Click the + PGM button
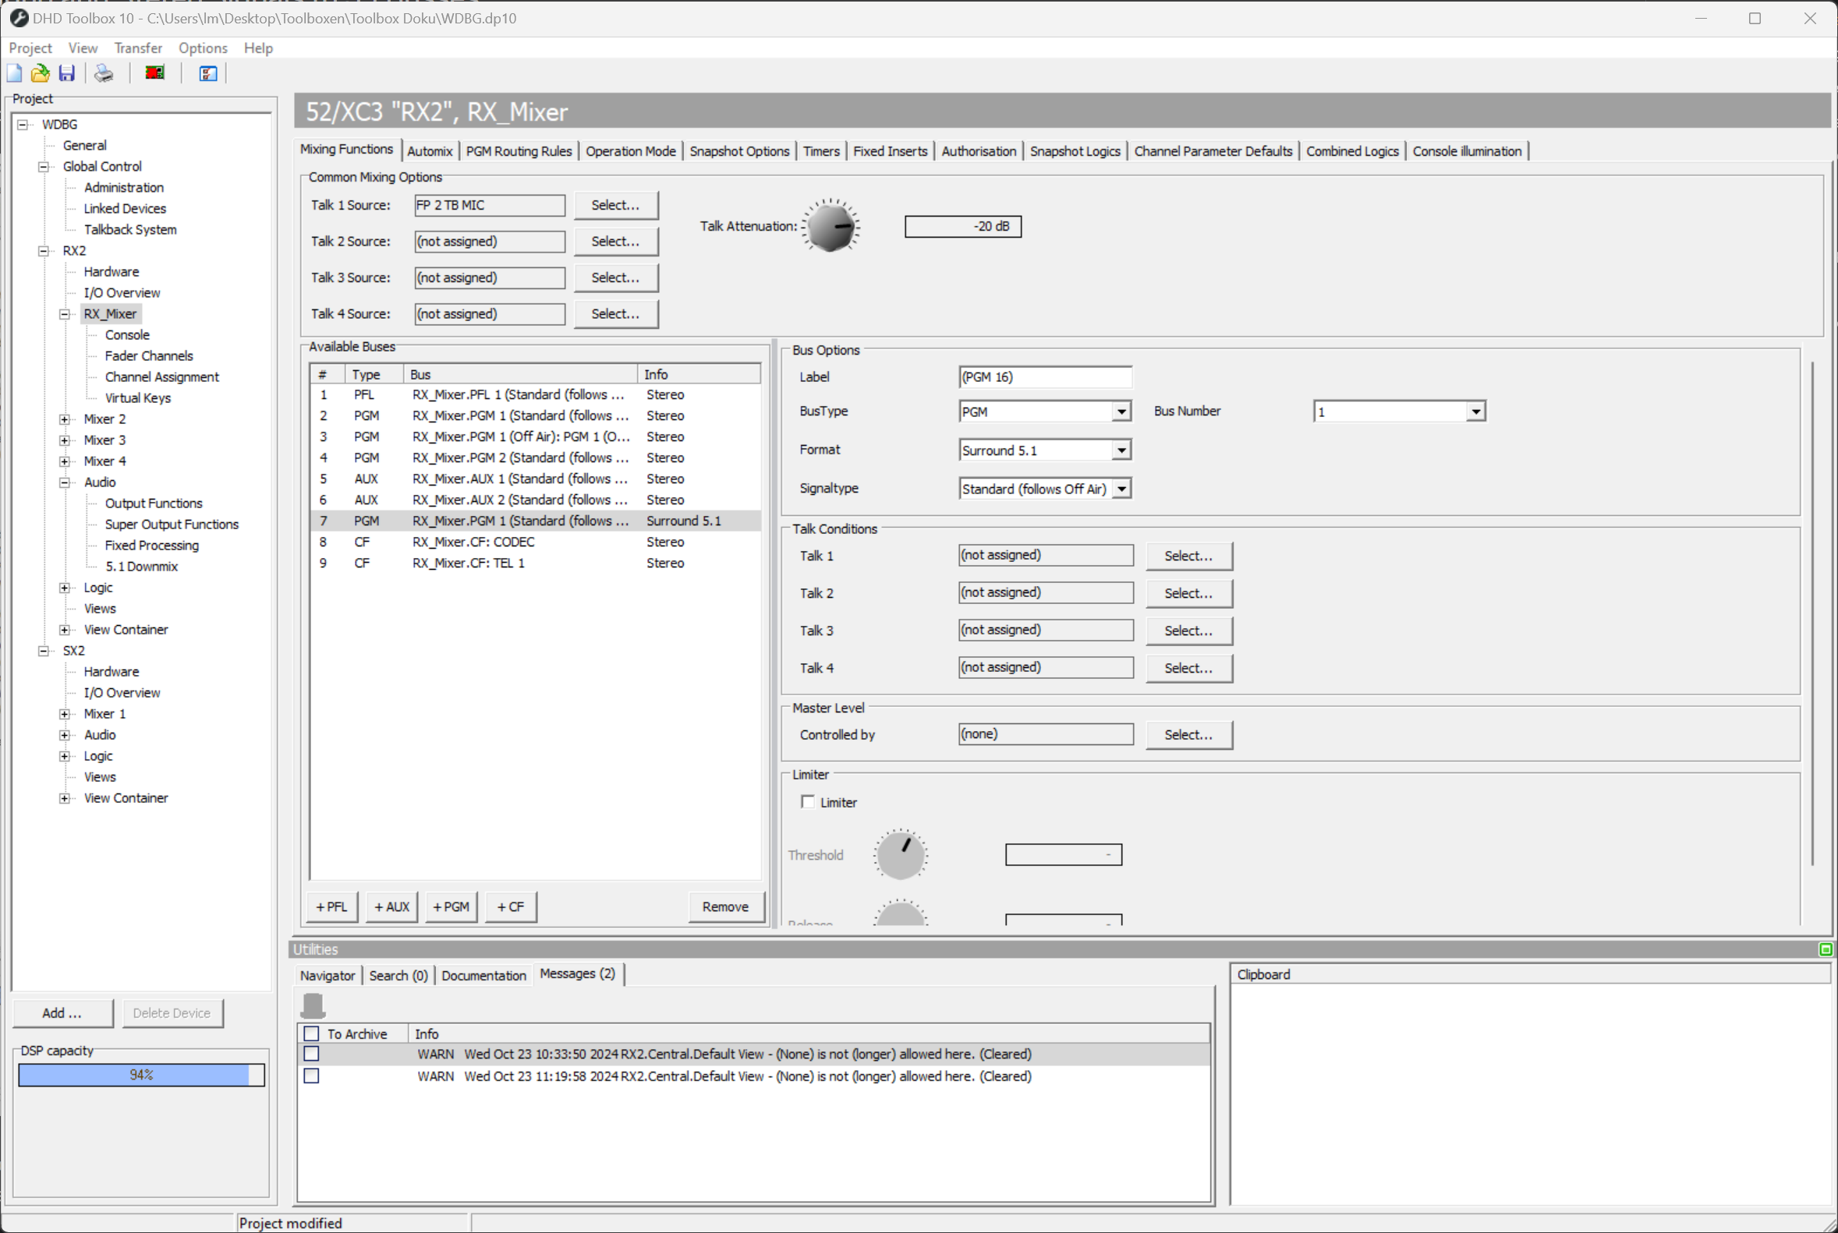 (451, 906)
